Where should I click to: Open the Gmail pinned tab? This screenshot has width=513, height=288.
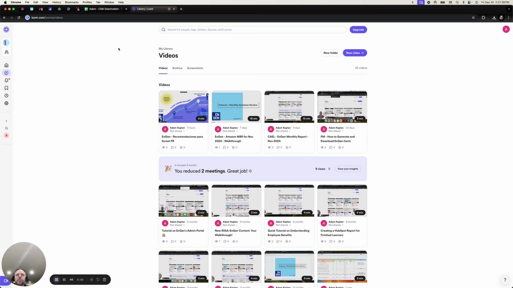41,9
